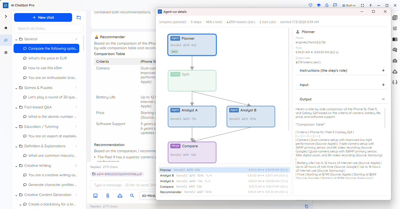This screenshot has width=400, height=209.
Task: Open the robot icon in right sidebar
Action: [x=395, y=71]
